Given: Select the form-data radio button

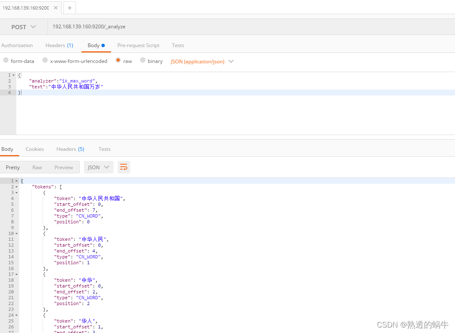Looking at the screenshot, I should (6, 60).
